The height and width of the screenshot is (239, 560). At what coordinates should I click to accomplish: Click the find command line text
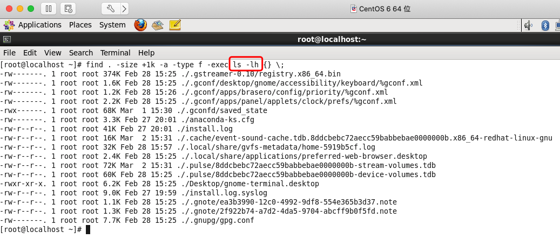[185, 65]
